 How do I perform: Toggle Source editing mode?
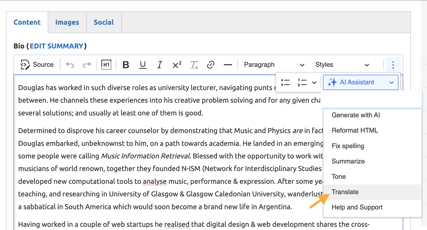pyautogui.click(x=37, y=65)
